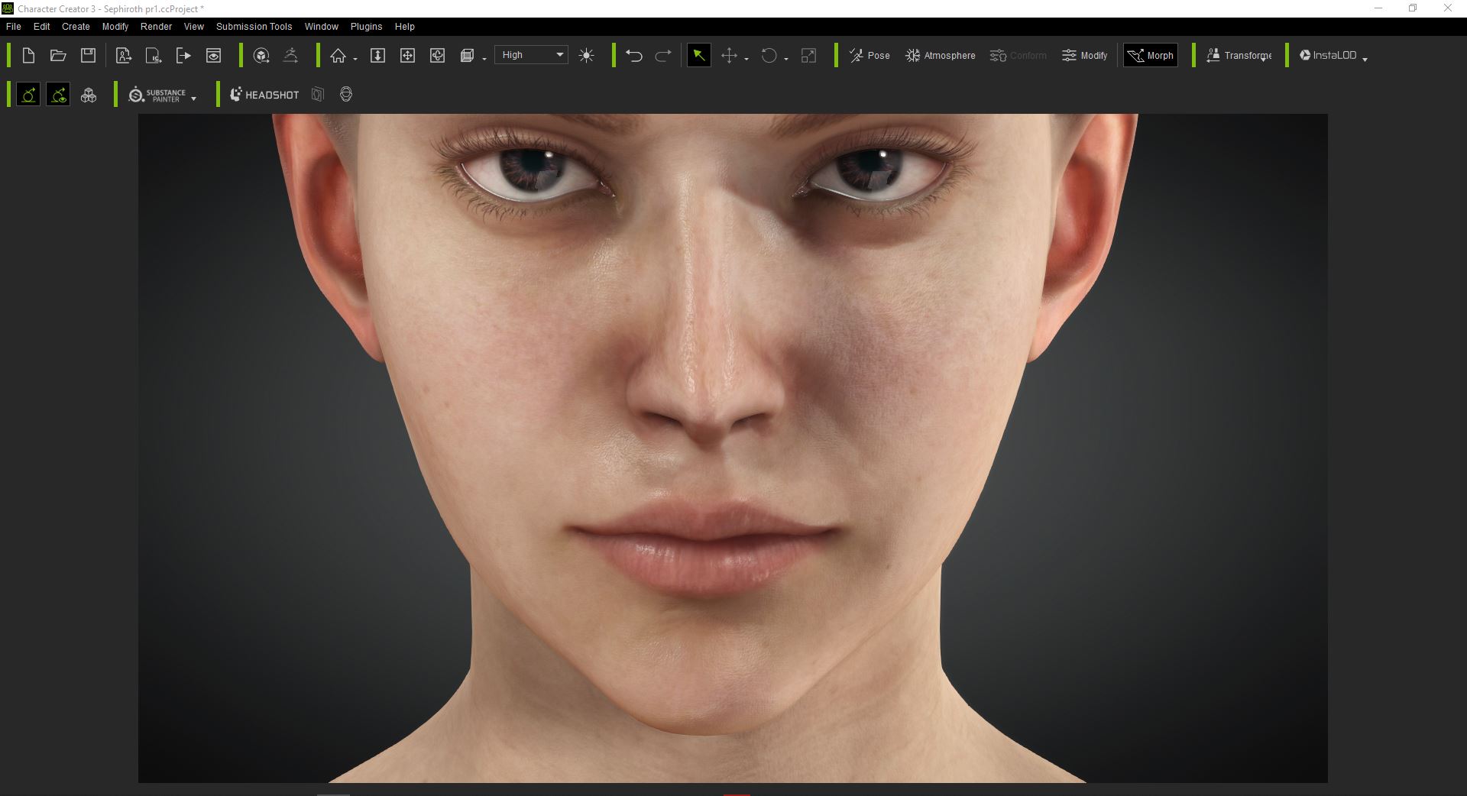Launch the Headshot plugin
This screenshot has width=1467, height=796.
point(264,95)
